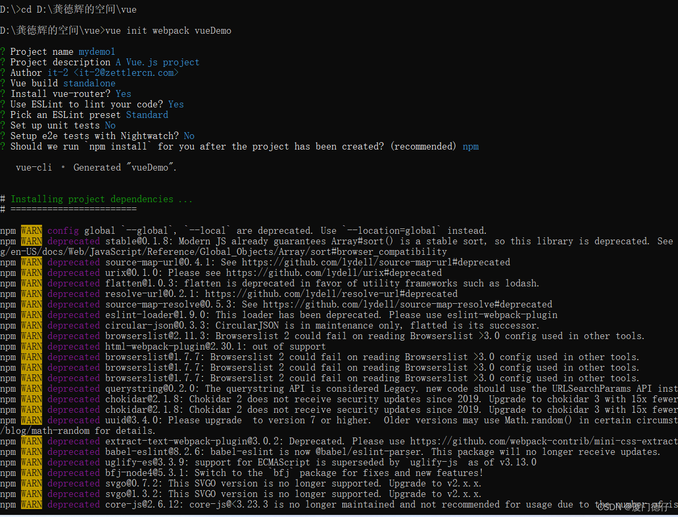Click 'A Vue.js project' description text

click(158, 62)
